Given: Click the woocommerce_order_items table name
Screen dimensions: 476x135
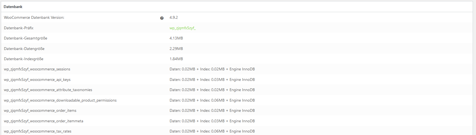Looking at the screenshot, I should tap(40, 110).
